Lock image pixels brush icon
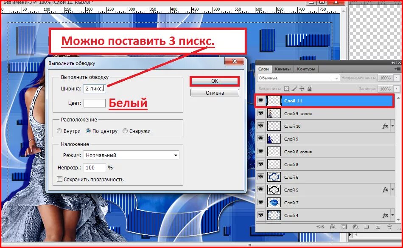 [x=294, y=89]
